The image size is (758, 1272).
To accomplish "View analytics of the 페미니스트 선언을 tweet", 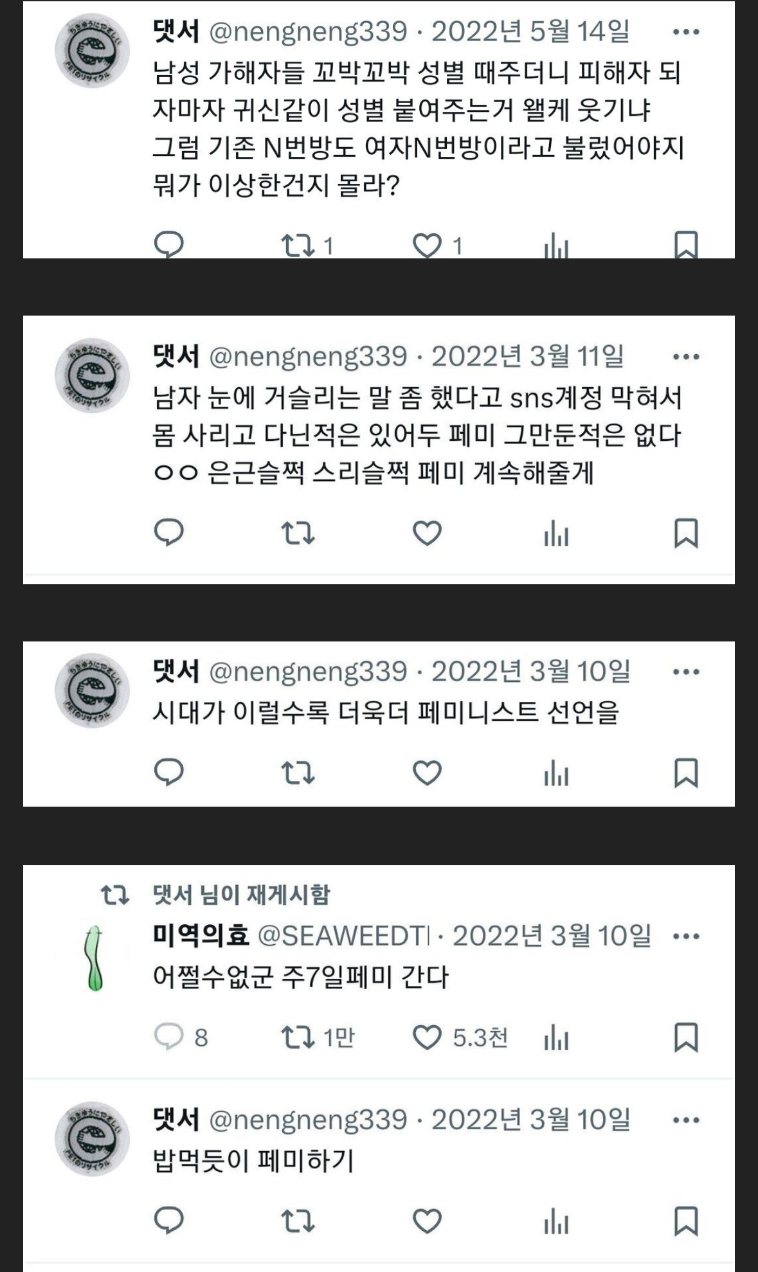I will click(x=556, y=773).
